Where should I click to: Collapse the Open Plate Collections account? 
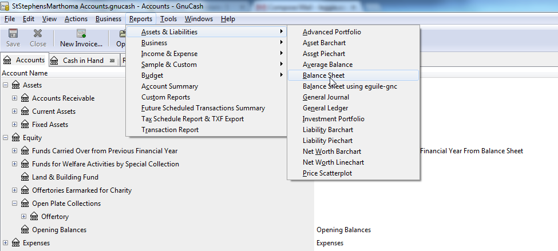(14, 204)
